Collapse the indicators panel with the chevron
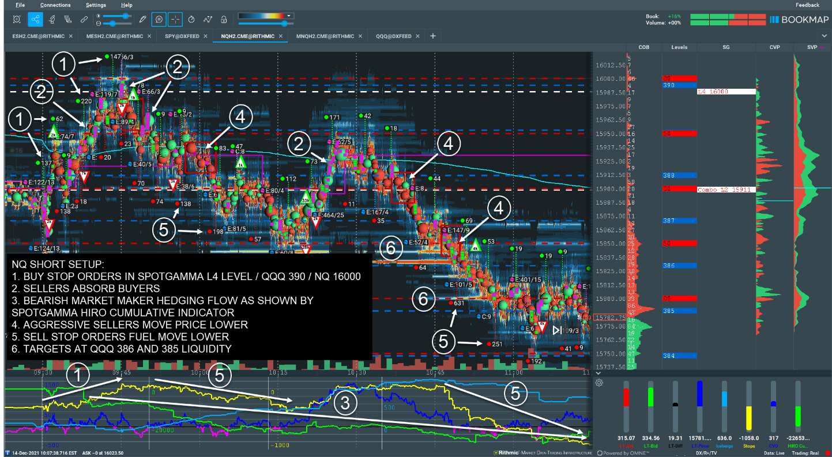Viewport: 832px width, 457px height. [x=598, y=372]
